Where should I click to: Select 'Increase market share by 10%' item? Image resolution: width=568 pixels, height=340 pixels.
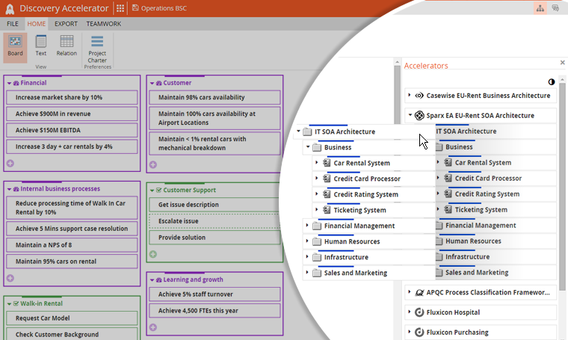point(72,97)
